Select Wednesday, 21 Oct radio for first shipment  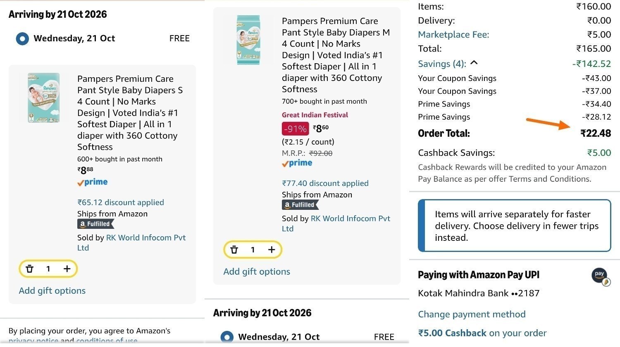(22, 39)
